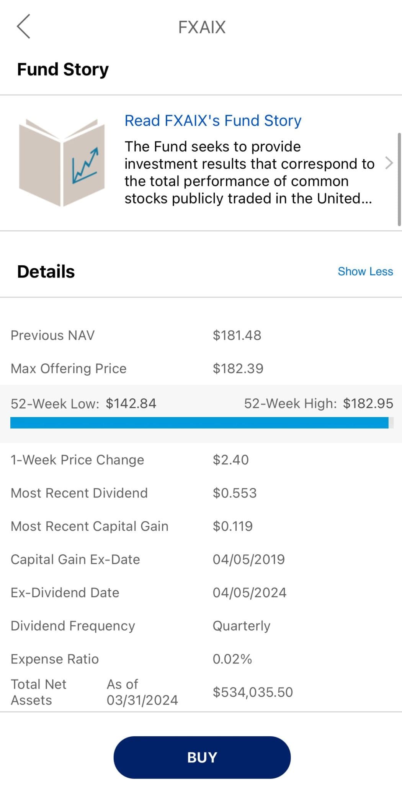
Task: Select the Previous NAV value $181.48
Action: 237,335
